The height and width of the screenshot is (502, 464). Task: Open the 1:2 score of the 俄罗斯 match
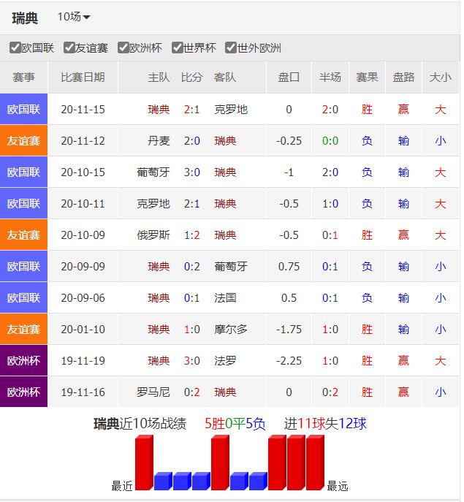[x=192, y=235]
